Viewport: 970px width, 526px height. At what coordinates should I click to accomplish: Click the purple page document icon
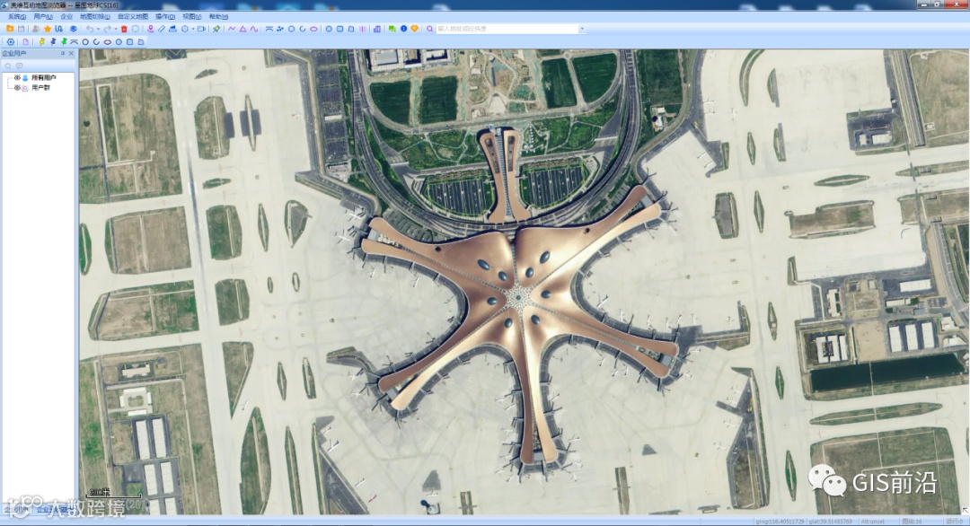pyautogui.click(x=25, y=42)
